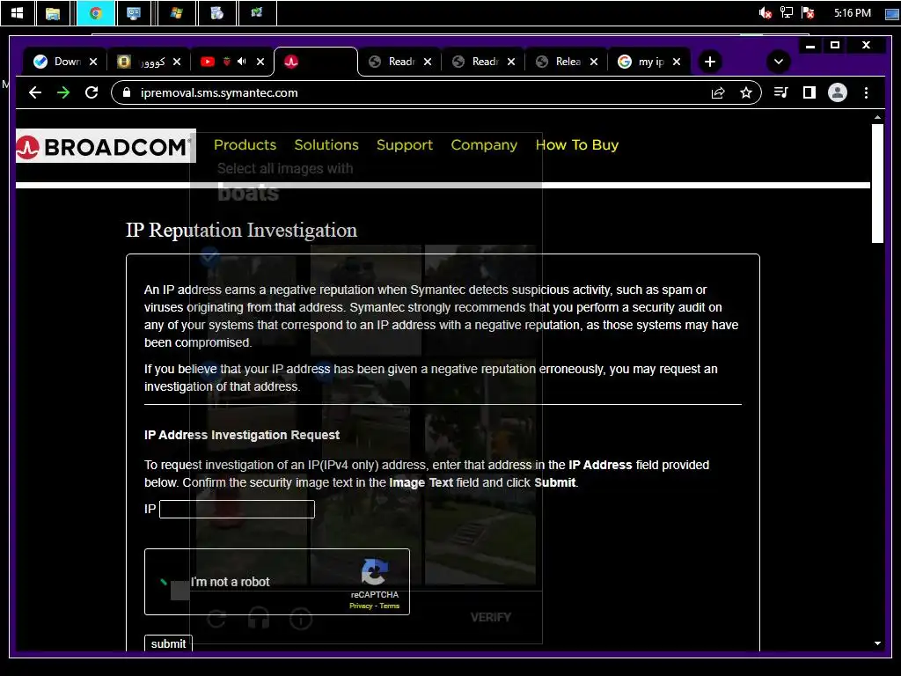Close the YouTube tab
This screenshot has height=676, width=901.
[x=260, y=62]
